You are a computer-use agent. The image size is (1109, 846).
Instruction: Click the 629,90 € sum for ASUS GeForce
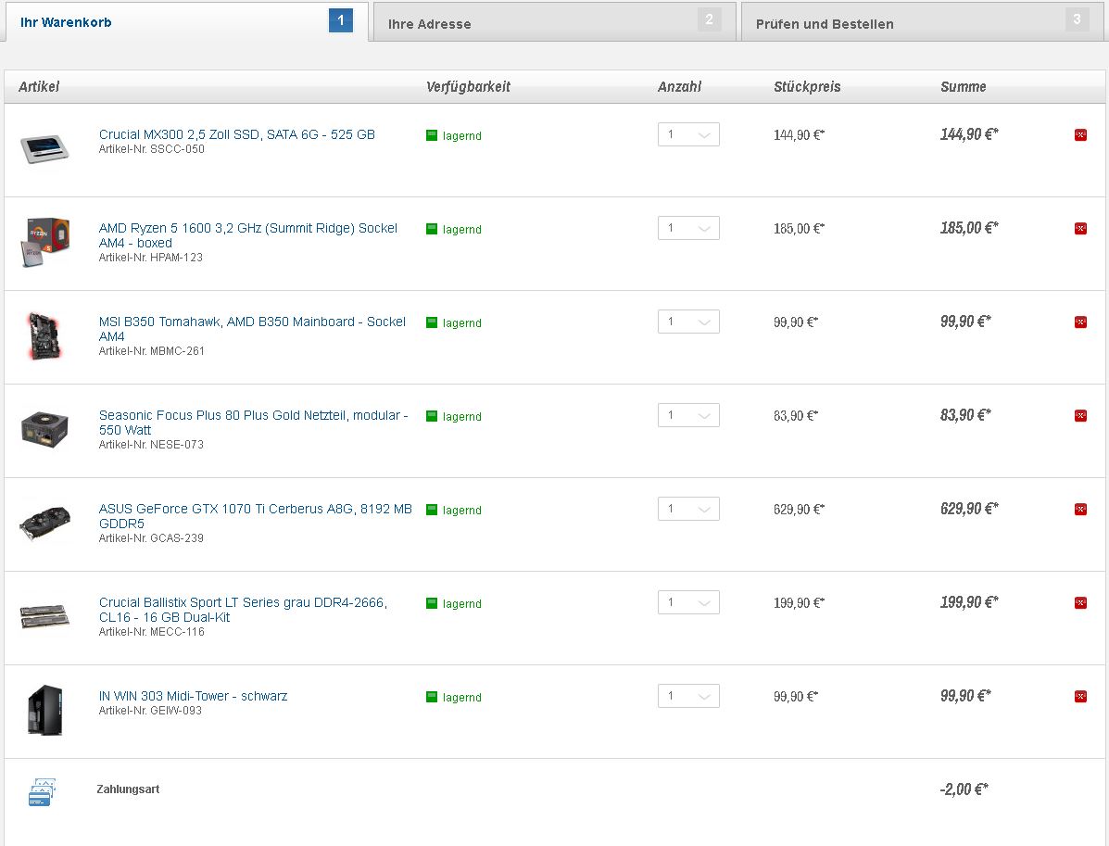pyautogui.click(x=969, y=509)
